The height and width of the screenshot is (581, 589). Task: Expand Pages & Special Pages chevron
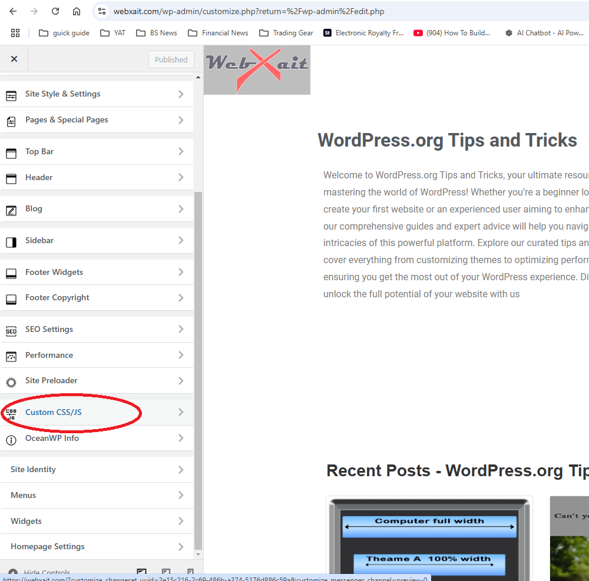[181, 120]
